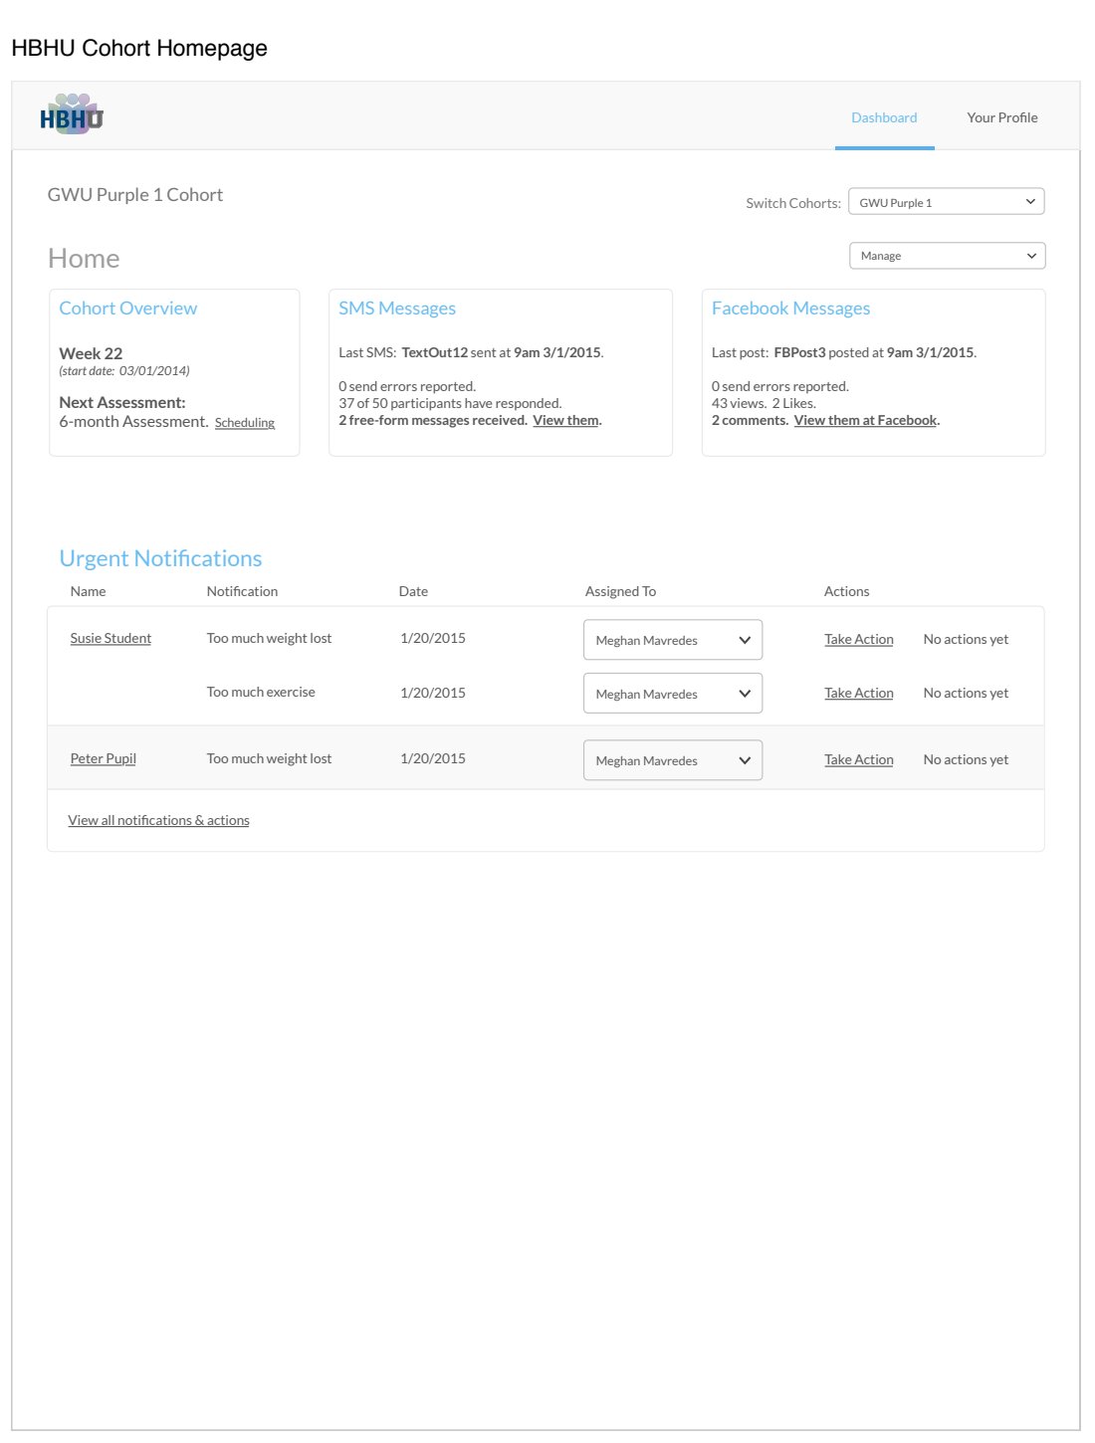Open Peter Pupil's profile link
The height and width of the screenshot is (1443, 1095).
pyautogui.click(x=103, y=758)
